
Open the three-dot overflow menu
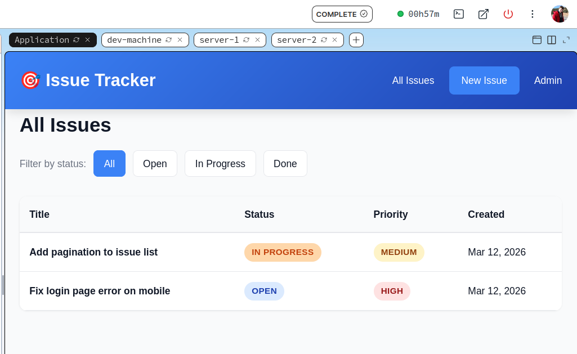pos(533,14)
